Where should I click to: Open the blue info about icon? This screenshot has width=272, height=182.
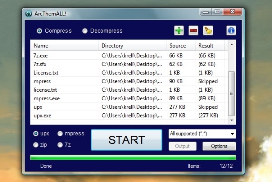231,31
